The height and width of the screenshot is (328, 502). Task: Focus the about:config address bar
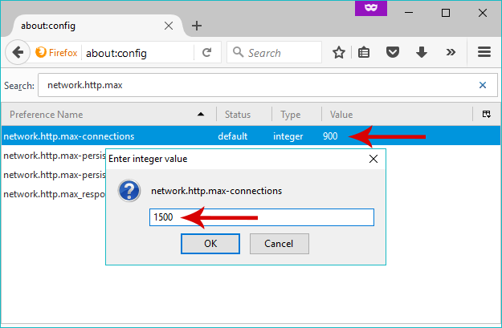[138, 53]
